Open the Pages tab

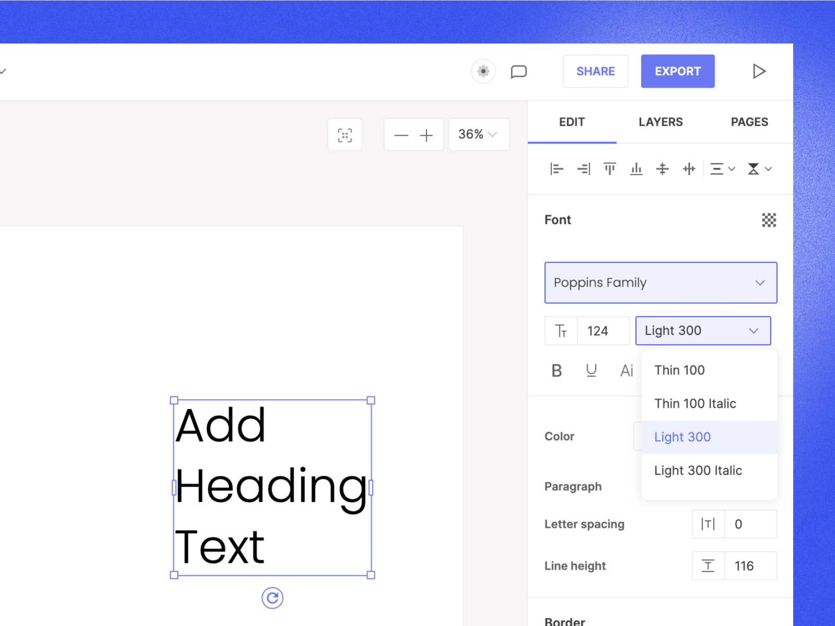pyautogui.click(x=749, y=122)
